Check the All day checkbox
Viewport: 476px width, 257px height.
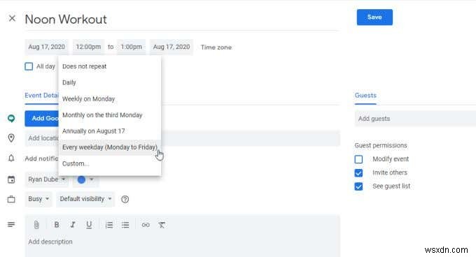[29, 66]
